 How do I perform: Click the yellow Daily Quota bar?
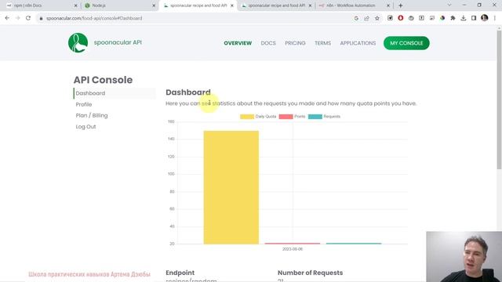[x=231, y=187]
